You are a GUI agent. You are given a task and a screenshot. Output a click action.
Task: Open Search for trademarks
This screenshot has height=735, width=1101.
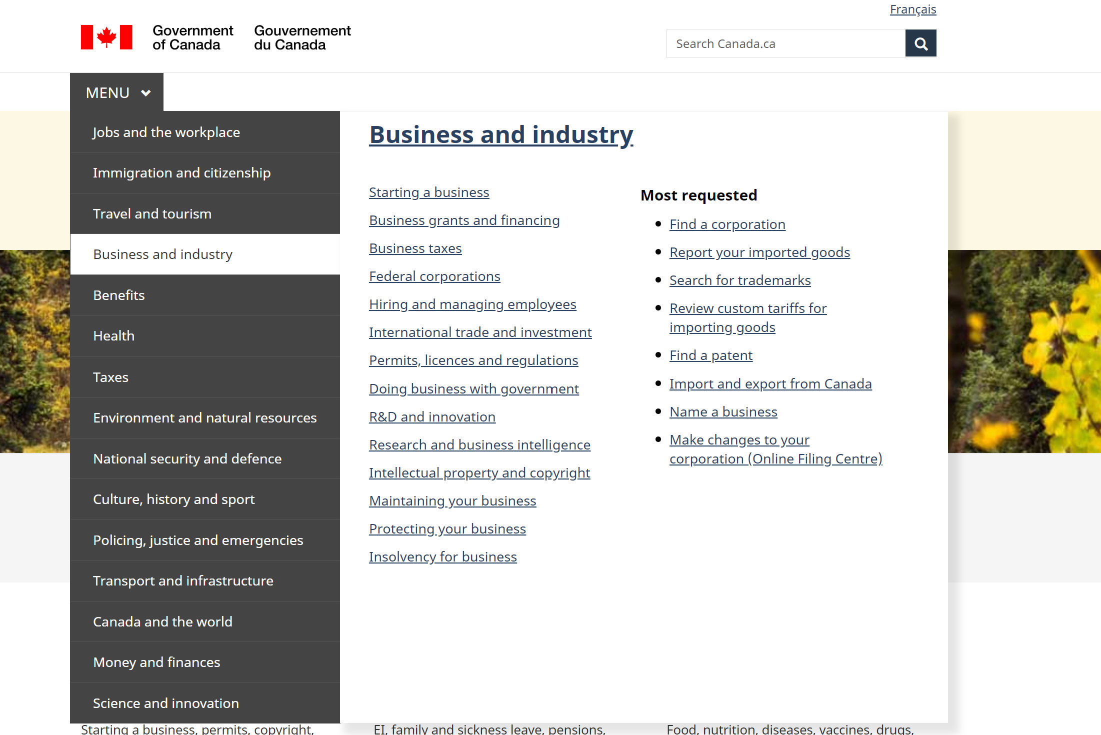[739, 280]
